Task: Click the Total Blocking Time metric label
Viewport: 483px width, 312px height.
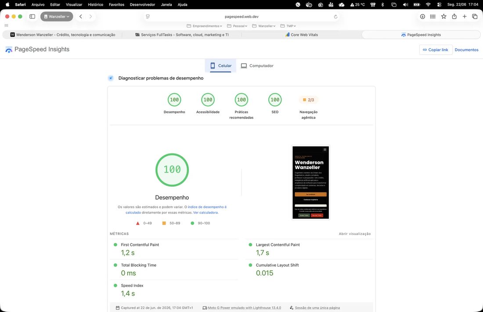Action: click(x=139, y=265)
